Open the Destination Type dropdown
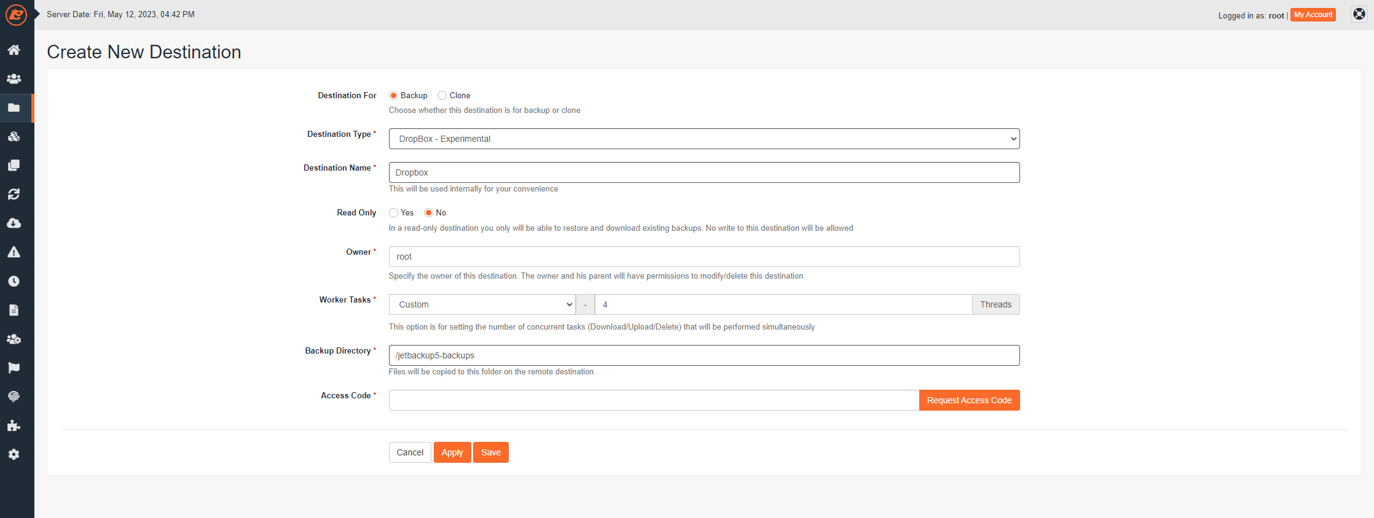 pos(704,139)
